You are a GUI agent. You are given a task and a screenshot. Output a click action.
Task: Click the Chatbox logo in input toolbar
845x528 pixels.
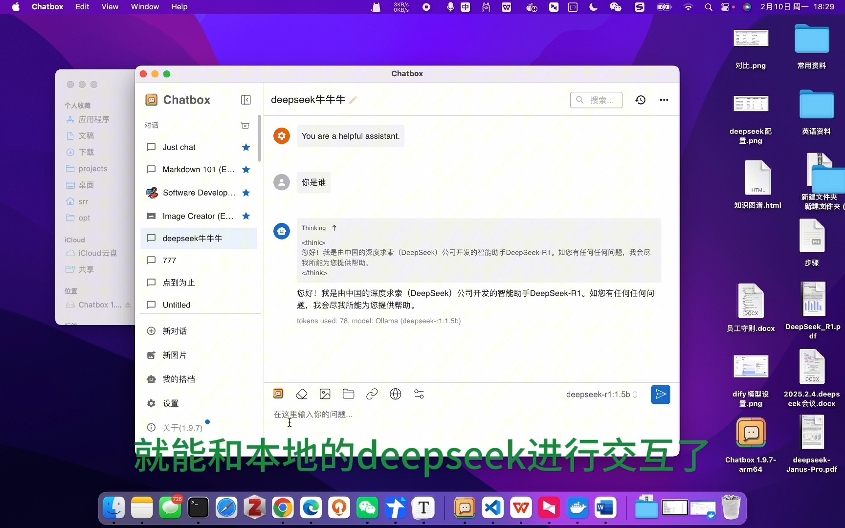click(x=278, y=394)
